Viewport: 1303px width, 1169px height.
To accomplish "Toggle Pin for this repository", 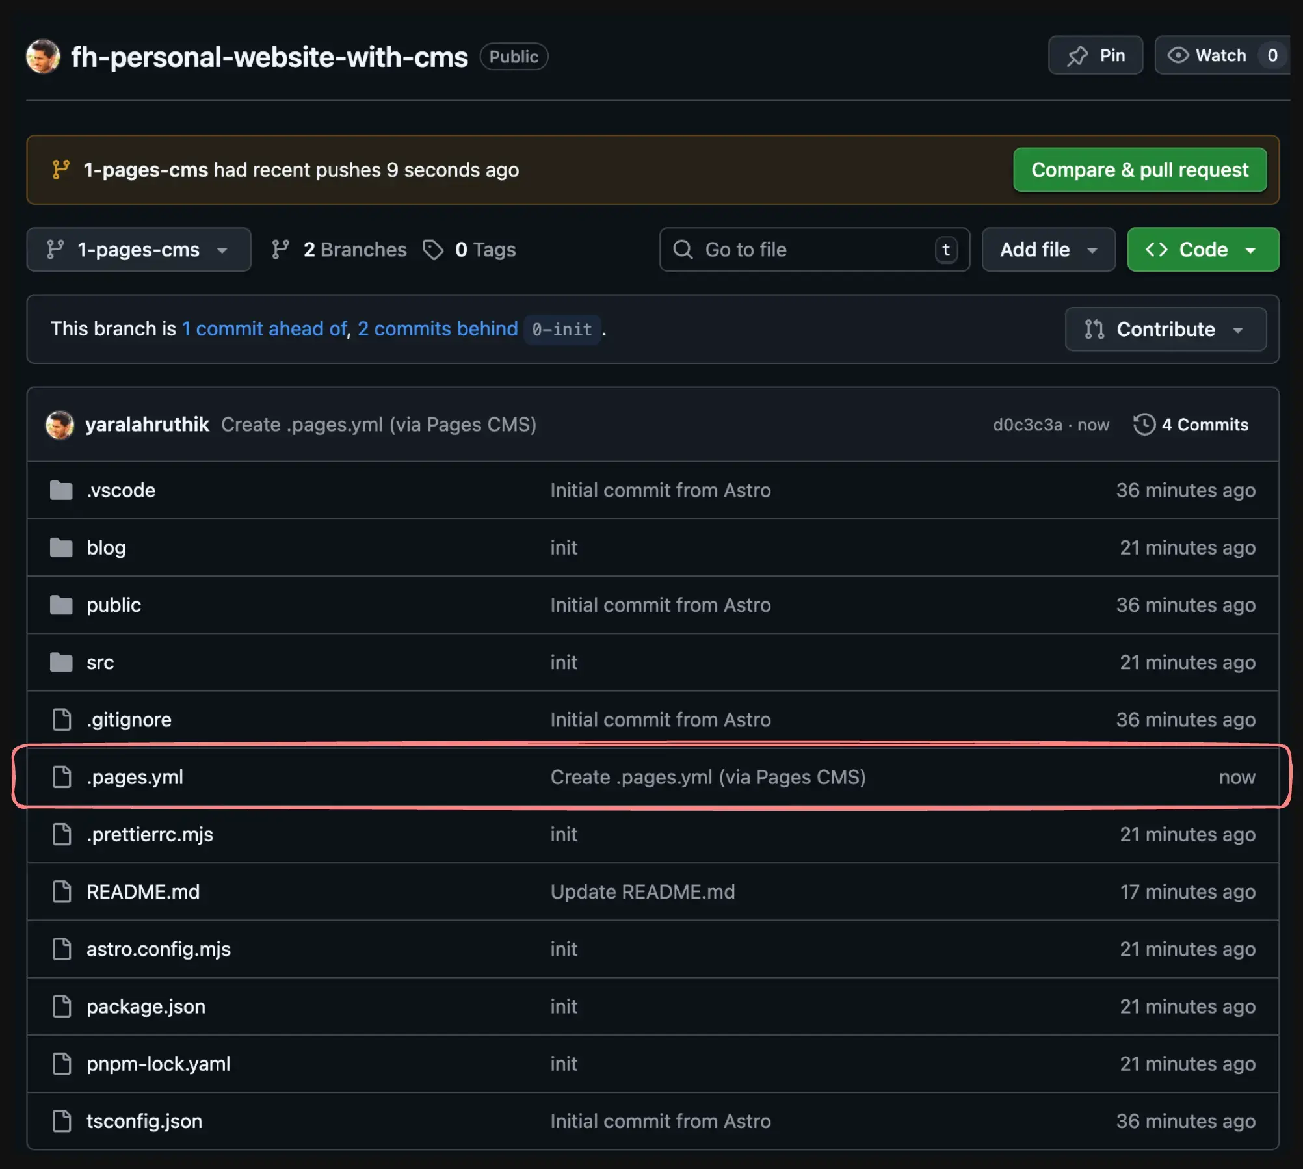I will [x=1095, y=55].
